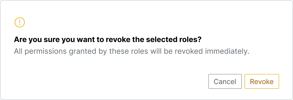Hit Revoke in the confirmation dialog

[x=262, y=81]
